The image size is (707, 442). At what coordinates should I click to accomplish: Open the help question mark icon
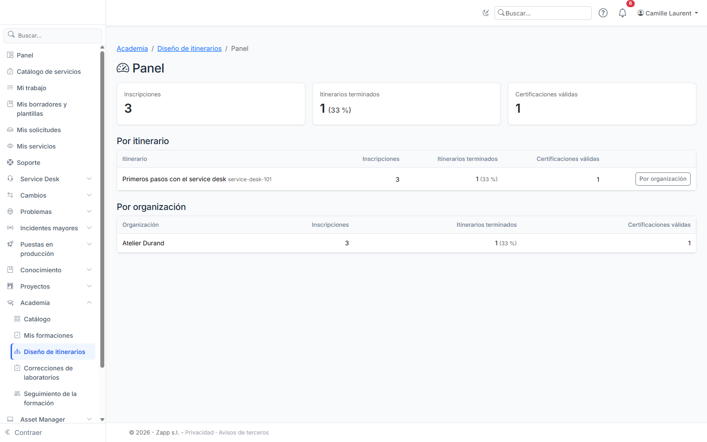603,13
